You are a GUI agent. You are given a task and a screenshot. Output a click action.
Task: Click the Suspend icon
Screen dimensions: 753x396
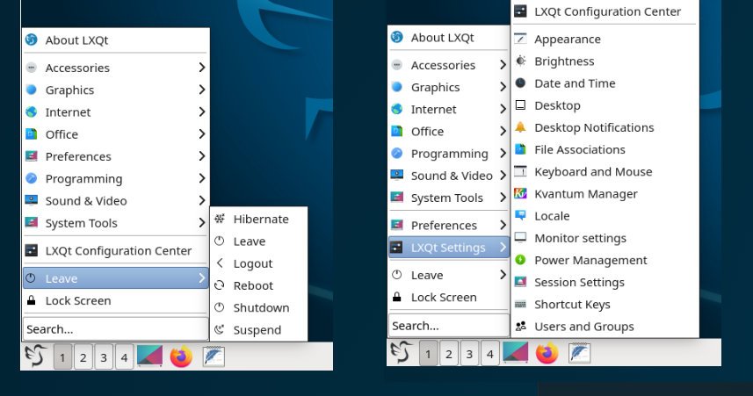tap(219, 330)
